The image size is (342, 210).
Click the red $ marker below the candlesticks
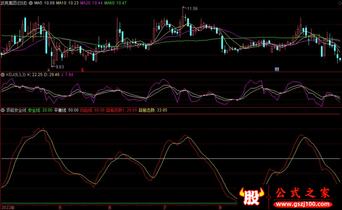(x=83, y=69)
